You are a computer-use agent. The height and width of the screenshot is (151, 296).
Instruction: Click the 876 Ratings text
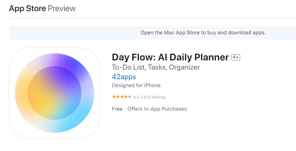click(155, 97)
